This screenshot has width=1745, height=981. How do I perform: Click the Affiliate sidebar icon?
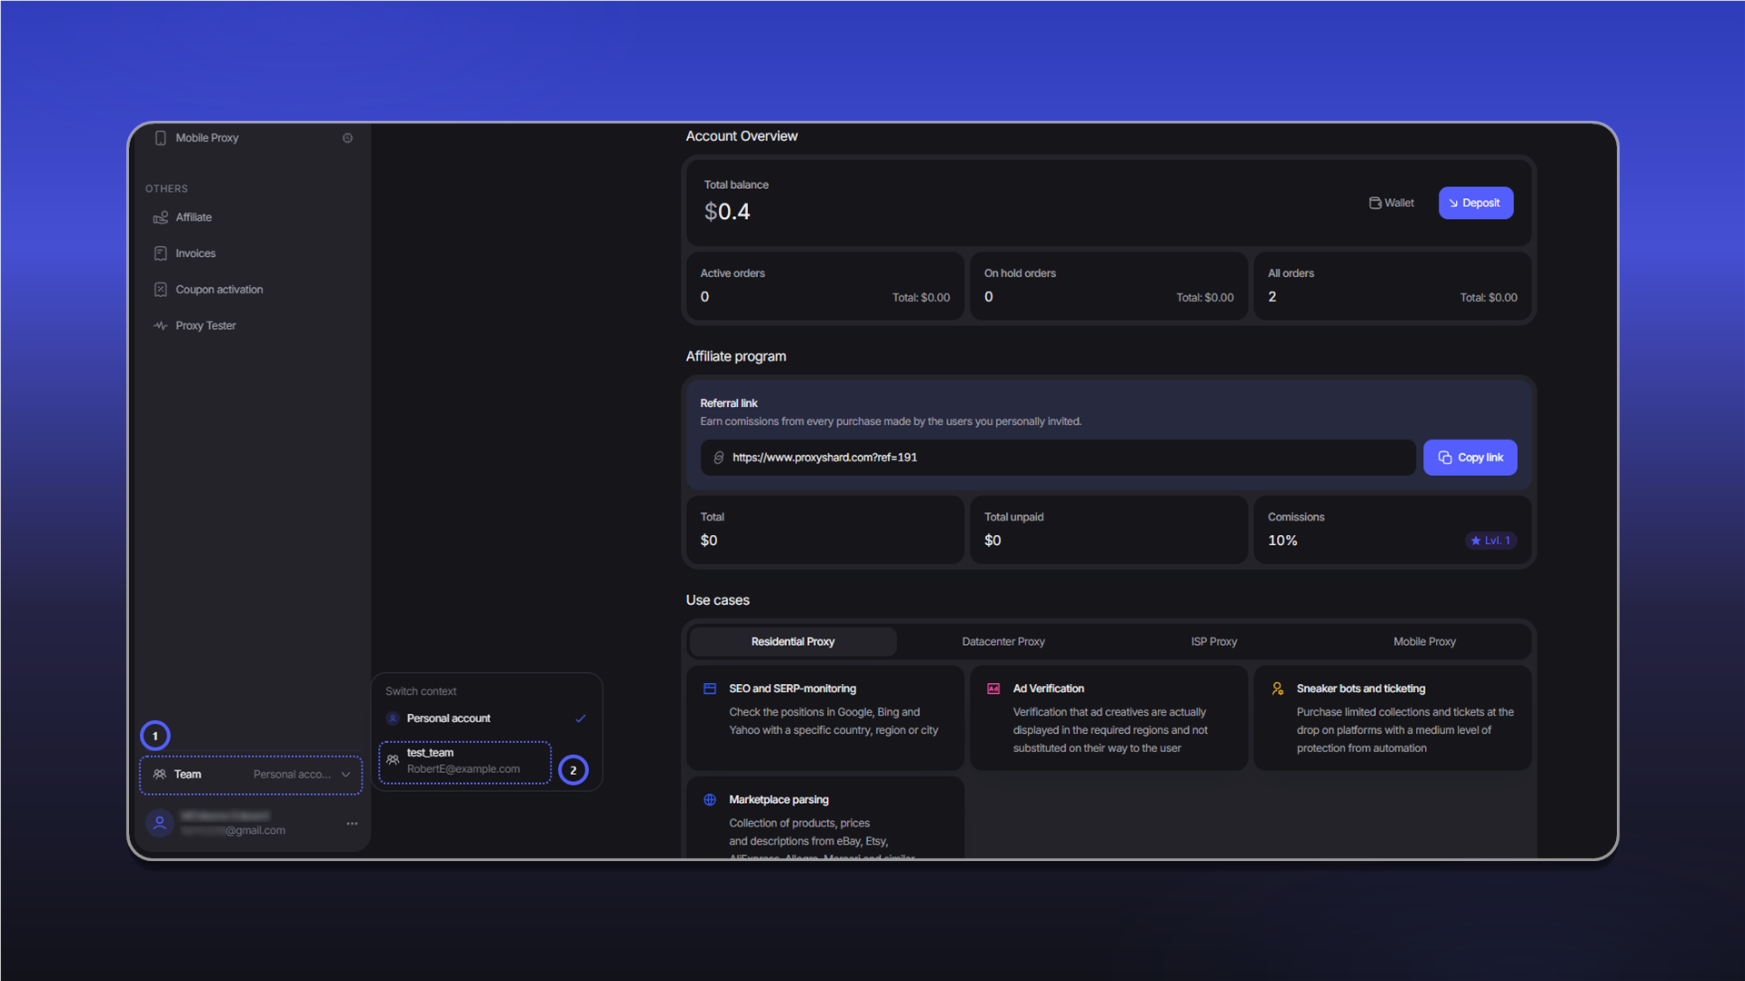[x=161, y=217]
